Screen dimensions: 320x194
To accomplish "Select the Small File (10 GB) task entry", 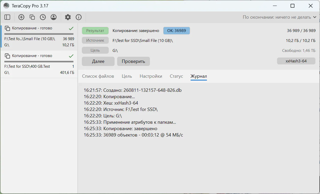I will pos(39,37).
